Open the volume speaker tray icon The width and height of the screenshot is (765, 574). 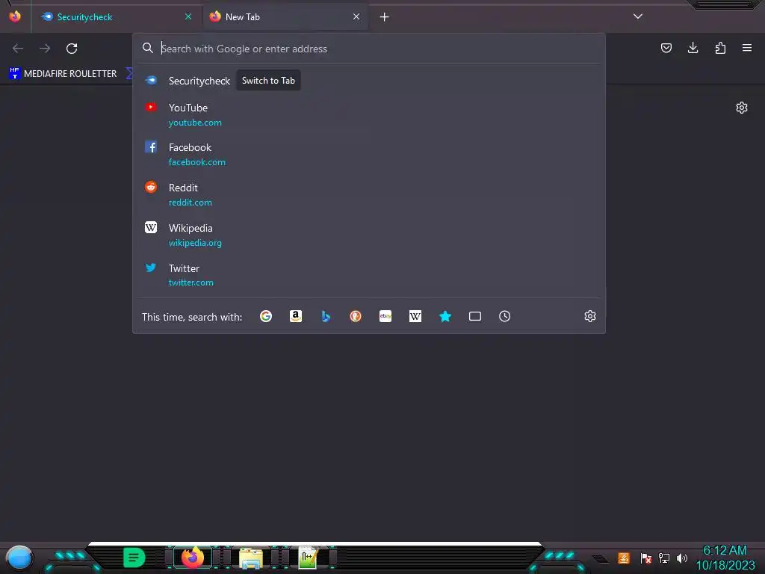click(x=682, y=558)
